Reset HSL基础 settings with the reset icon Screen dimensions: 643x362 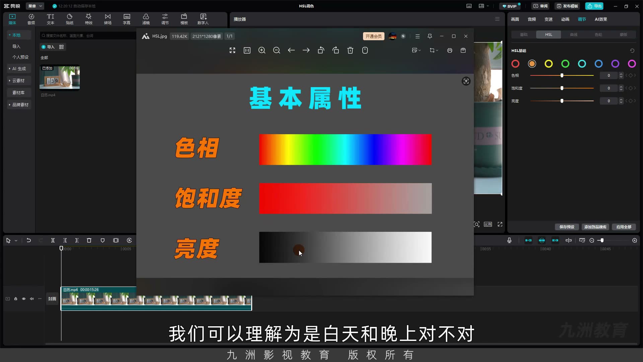(x=632, y=51)
